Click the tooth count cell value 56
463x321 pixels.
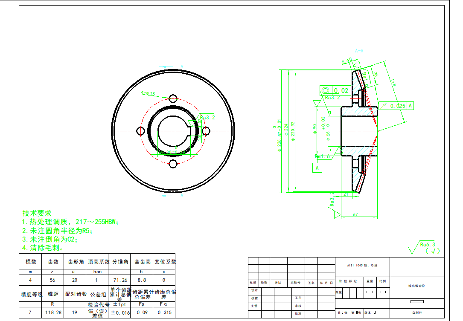pyautogui.click(x=52, y=280)
